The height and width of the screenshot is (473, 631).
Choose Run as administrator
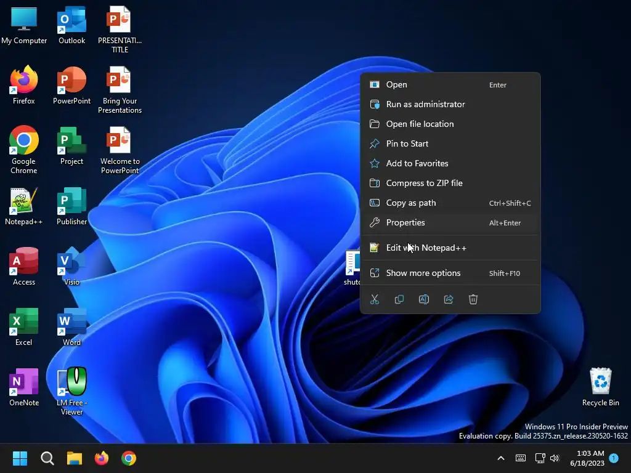[450, 104]
